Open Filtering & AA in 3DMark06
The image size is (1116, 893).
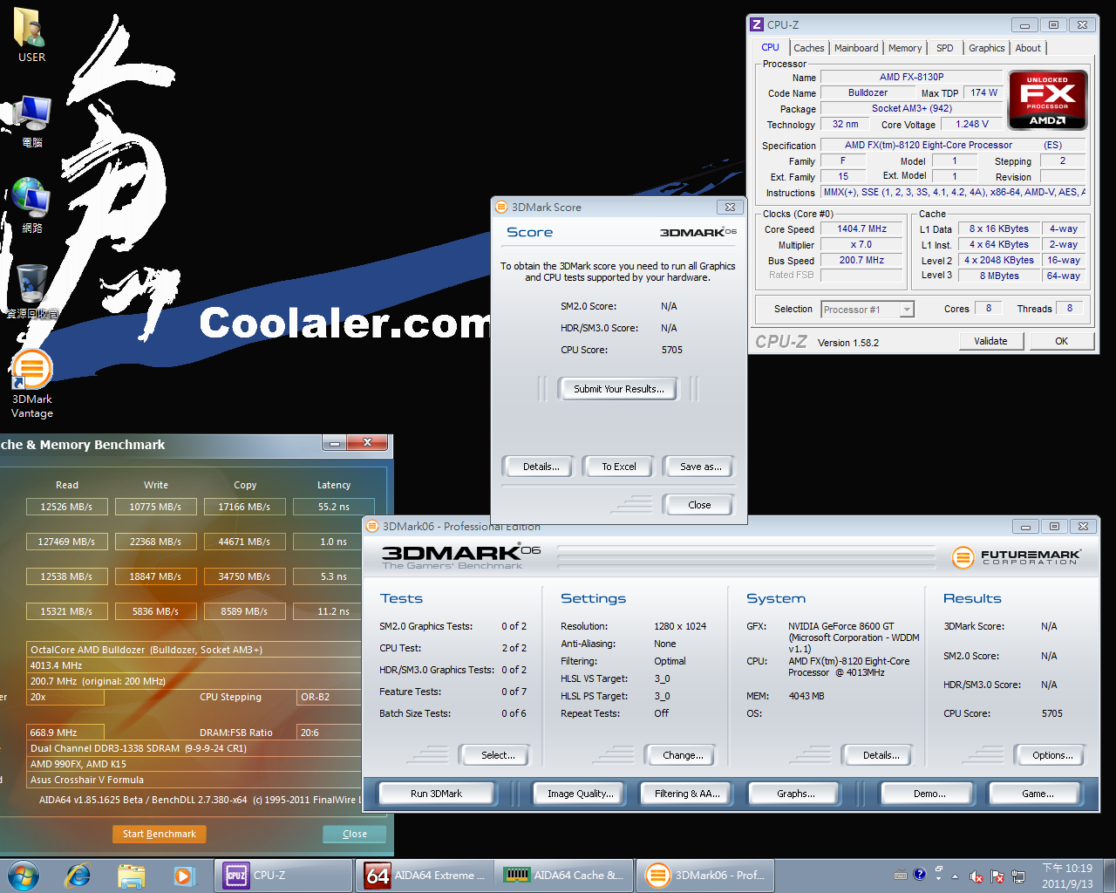687,794
